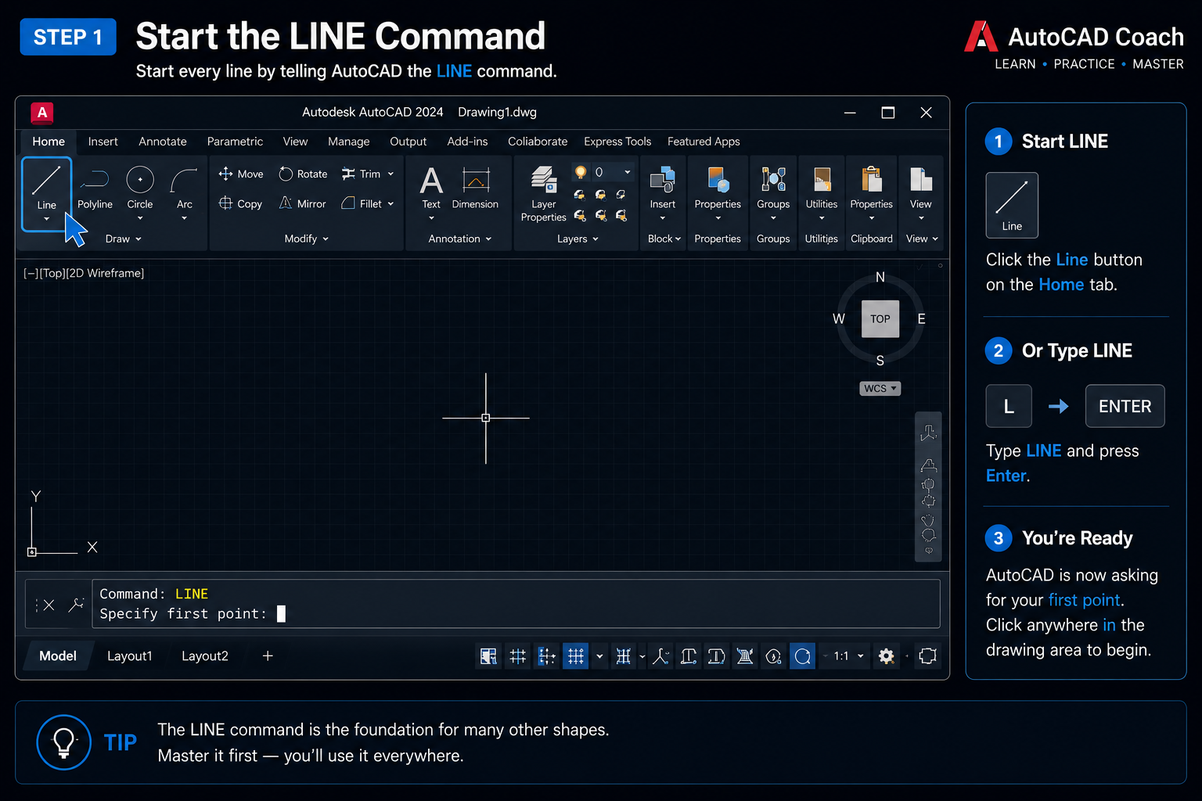Toggle the layer on/off light bulb
This screenshot has width=1202, height=801.
coord(580,172)
